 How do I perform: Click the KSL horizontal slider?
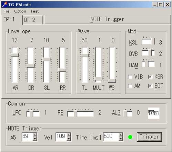click(x=148, y=41)
